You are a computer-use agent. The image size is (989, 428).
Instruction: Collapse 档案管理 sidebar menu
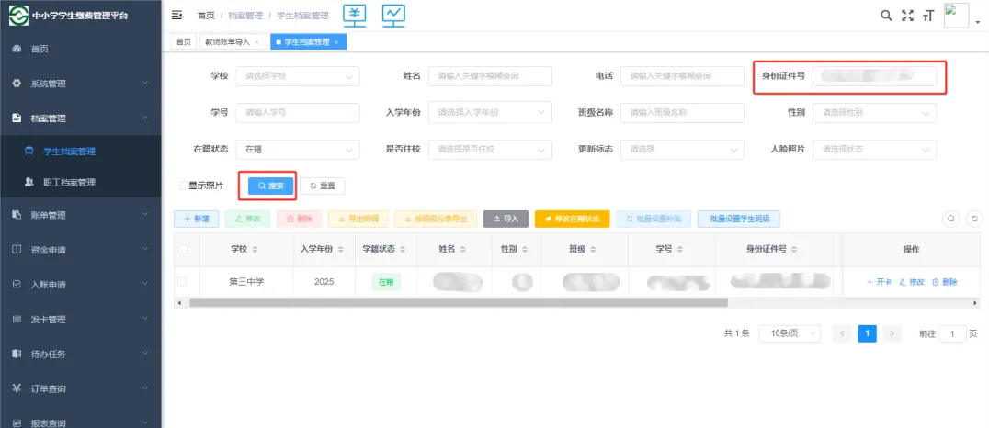click(81, 118)
